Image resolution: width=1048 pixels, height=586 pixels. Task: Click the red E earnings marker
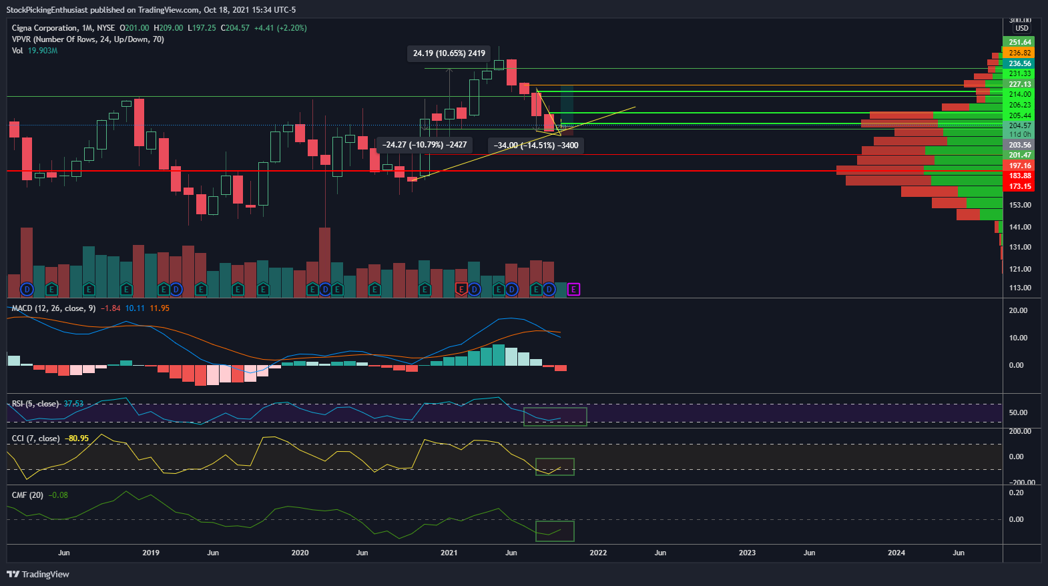coord(461,289)
